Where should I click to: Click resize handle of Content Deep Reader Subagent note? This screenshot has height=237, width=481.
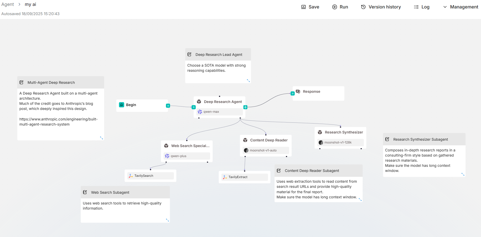point(360,199)
